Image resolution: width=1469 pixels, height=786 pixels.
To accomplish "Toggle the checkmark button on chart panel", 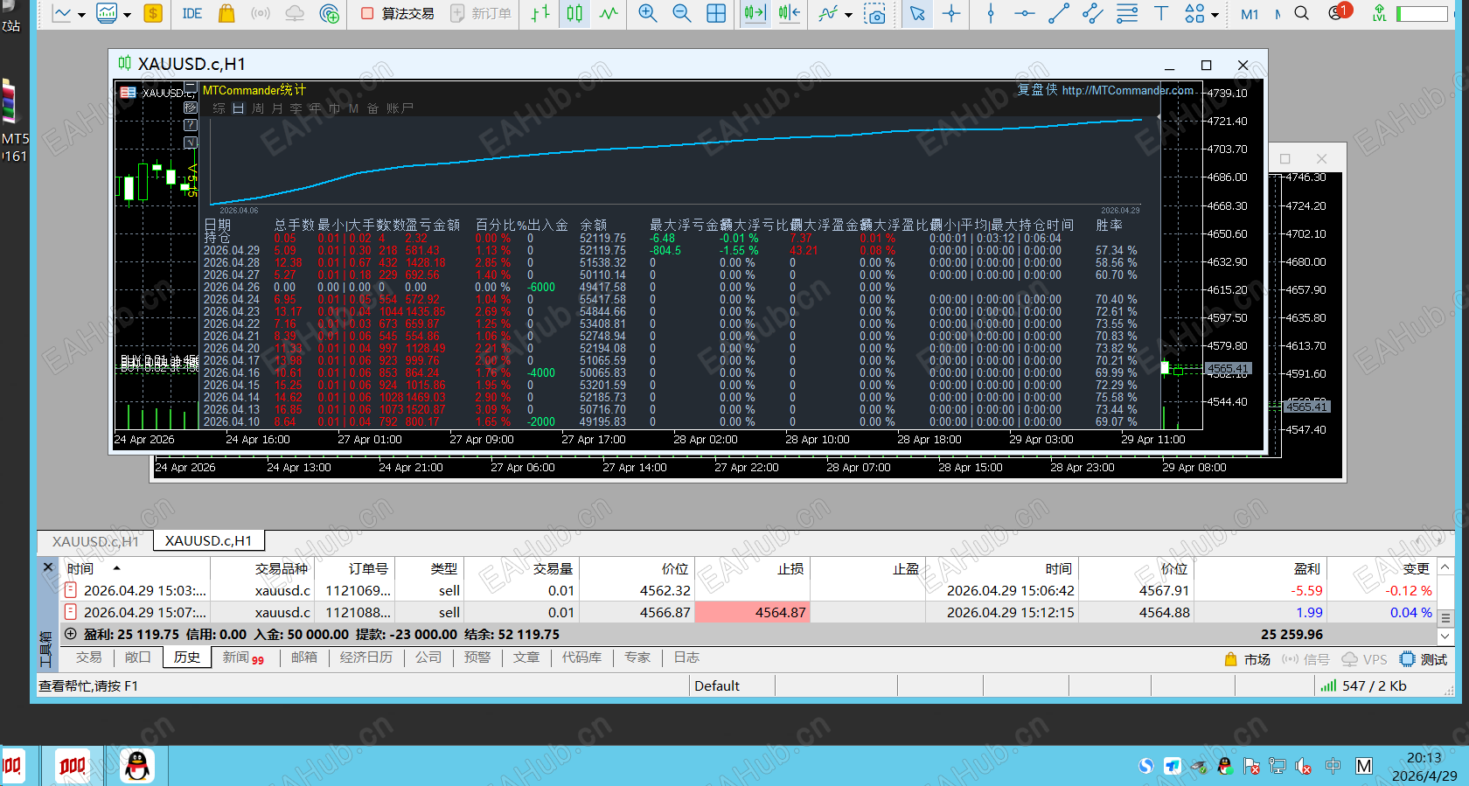I will tap(191, 143).
